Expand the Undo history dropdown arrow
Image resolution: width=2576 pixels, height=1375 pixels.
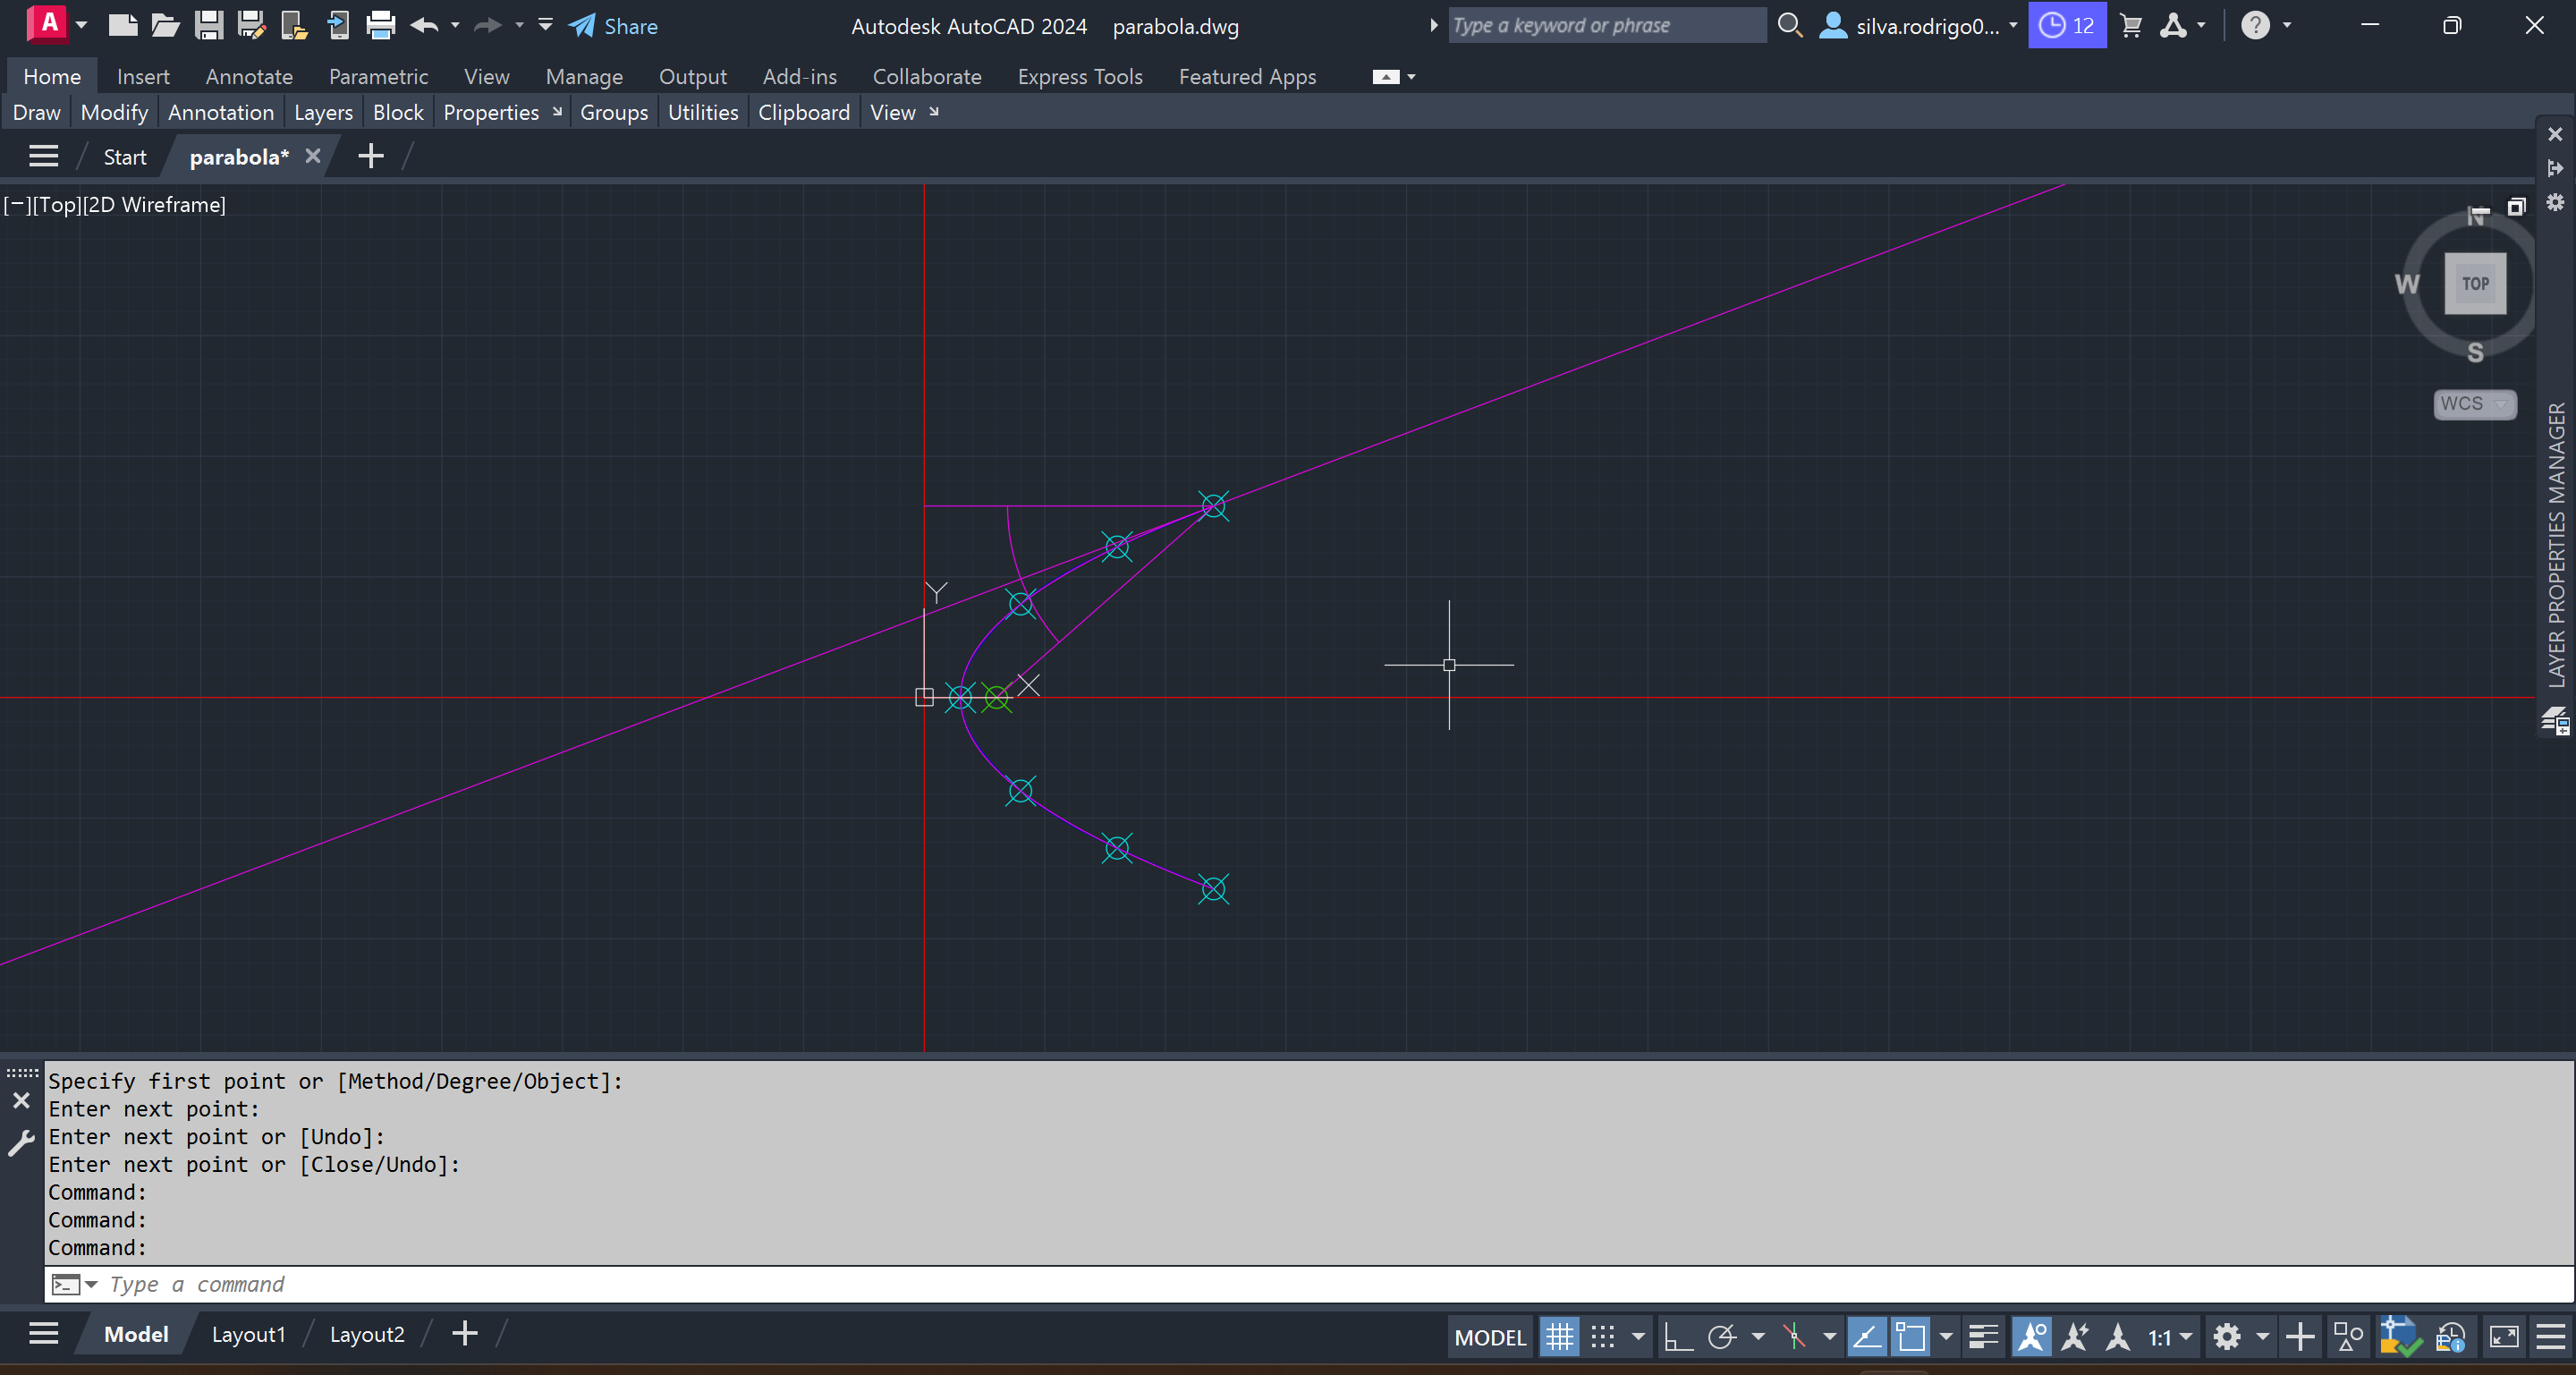click(x=455, y=25)
